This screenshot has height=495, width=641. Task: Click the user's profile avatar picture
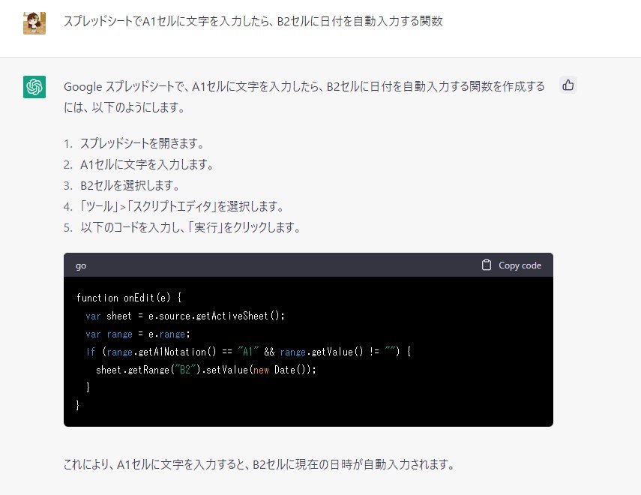[34, 22]
